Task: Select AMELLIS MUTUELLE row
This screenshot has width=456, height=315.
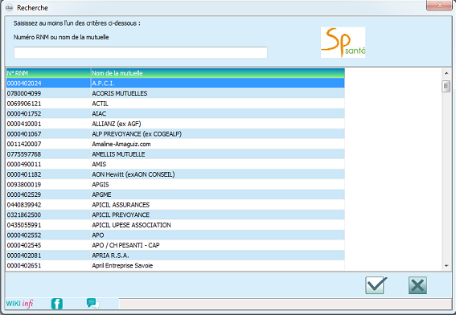Action: 175,154
